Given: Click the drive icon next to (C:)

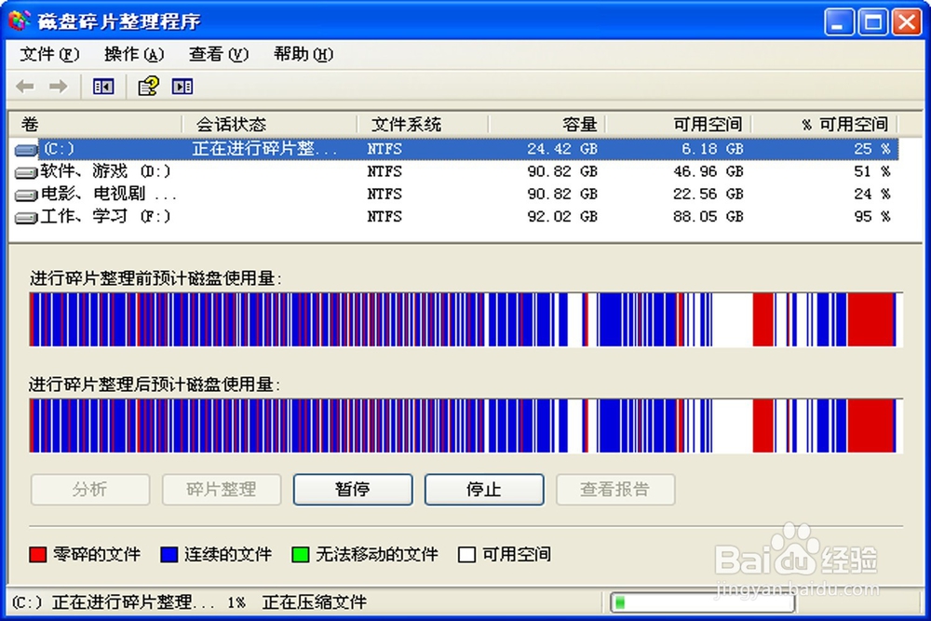Looking at the screenshot, I should 25,148.
